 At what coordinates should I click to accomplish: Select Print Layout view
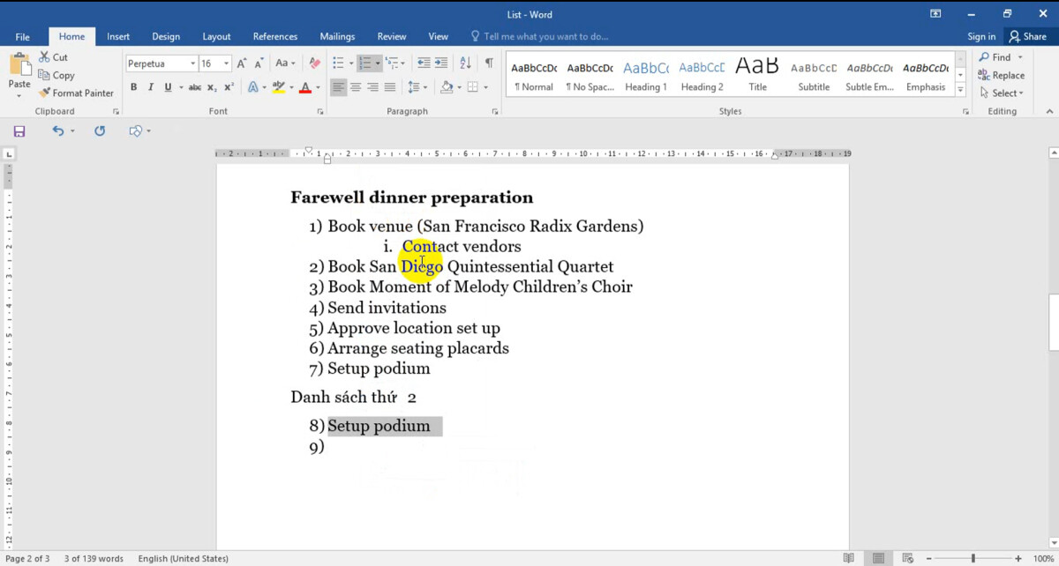coord(878,558)
